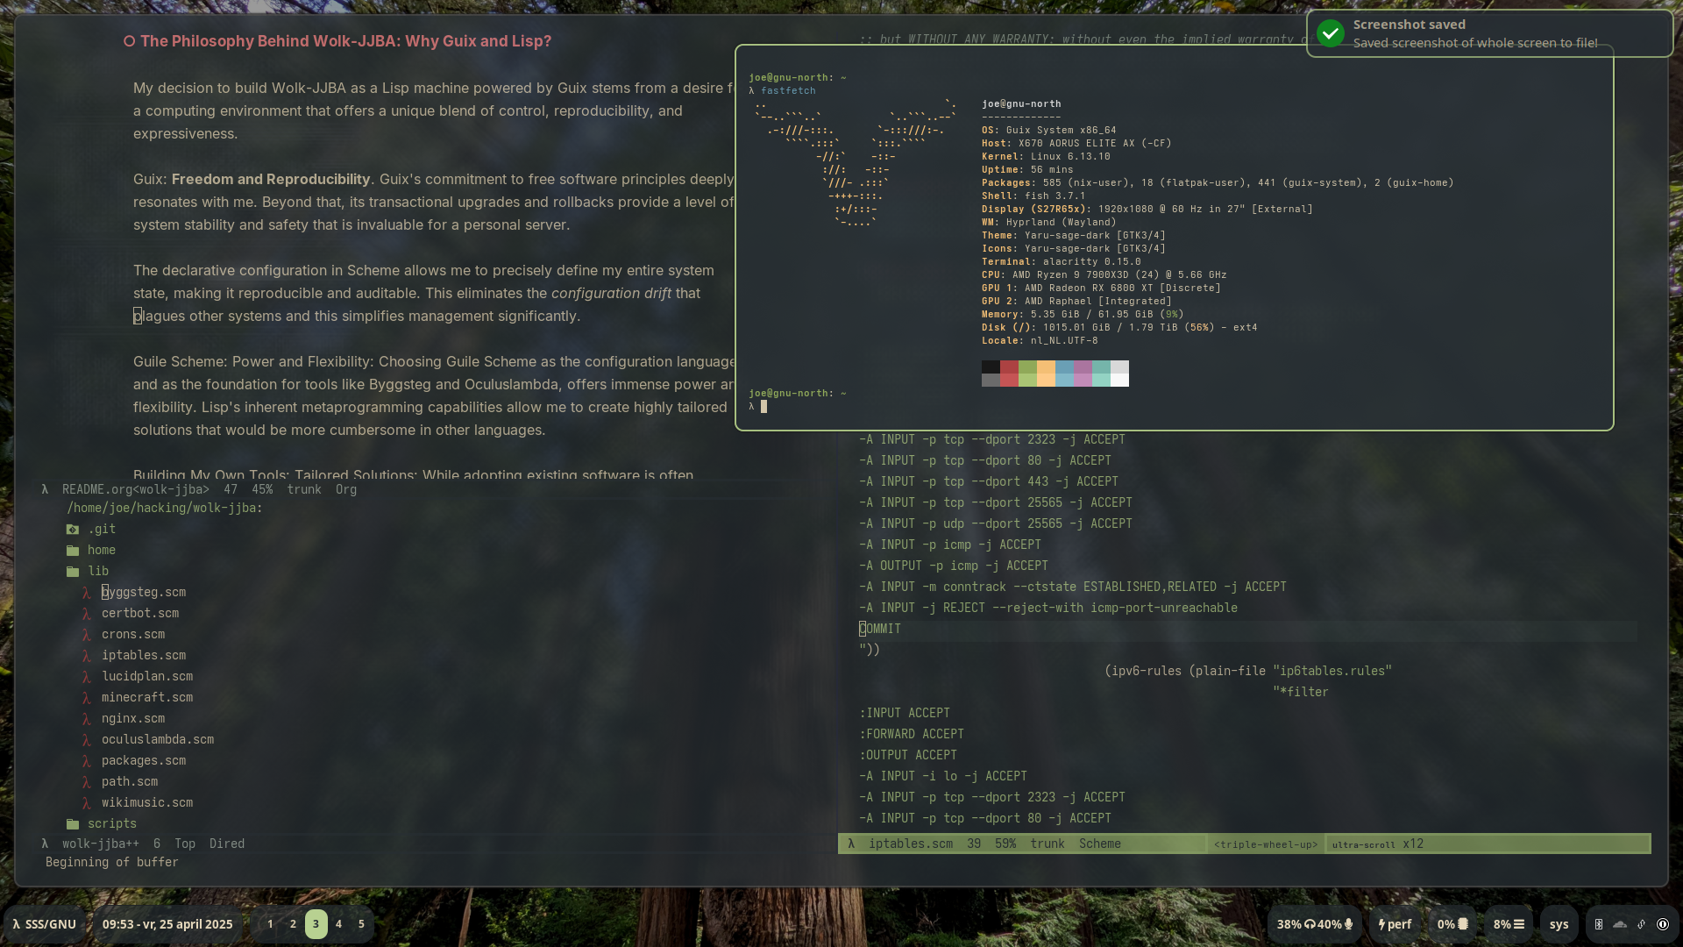1683x947 pixels.
Task: Open oculuslambda.scm from the file list
Action: tap(158, 740)
